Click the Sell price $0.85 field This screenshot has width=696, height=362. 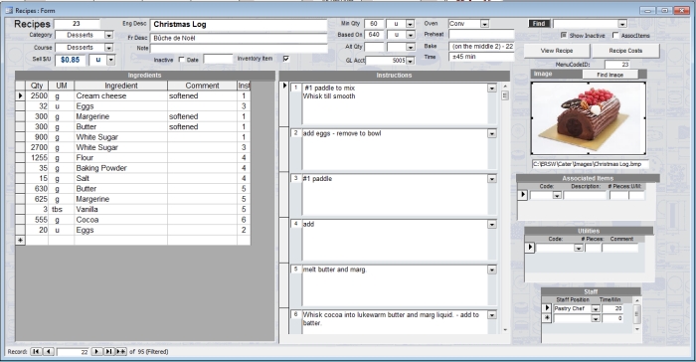71,60
